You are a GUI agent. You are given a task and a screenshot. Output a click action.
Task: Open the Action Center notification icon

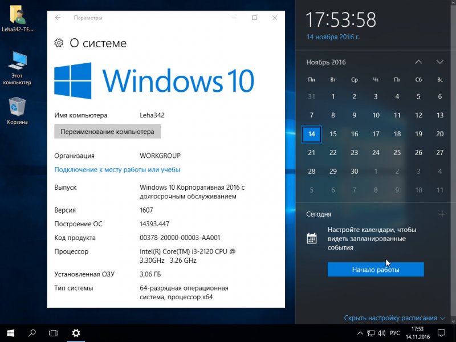click(441, 333)
